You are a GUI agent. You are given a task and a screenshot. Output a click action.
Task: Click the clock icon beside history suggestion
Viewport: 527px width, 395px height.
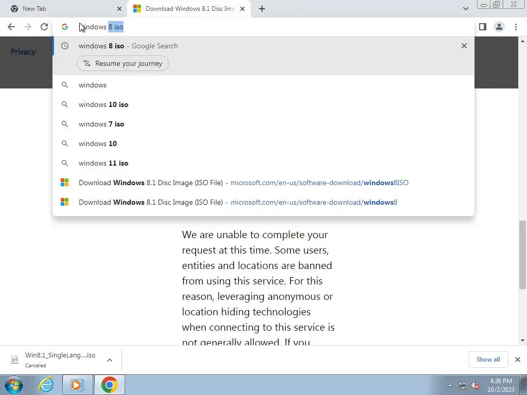pos(64,46)
